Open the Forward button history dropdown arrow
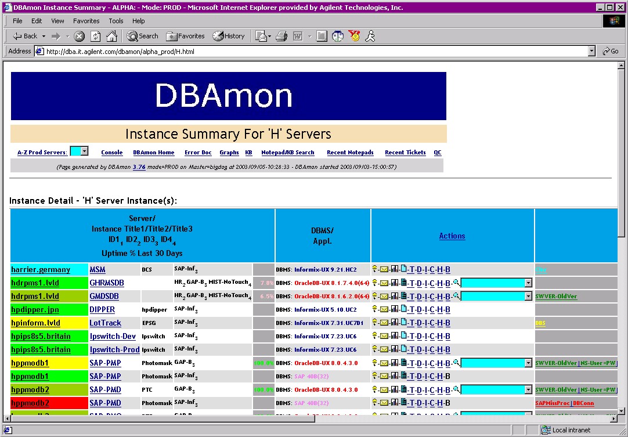628x437 pixels. 68,37
